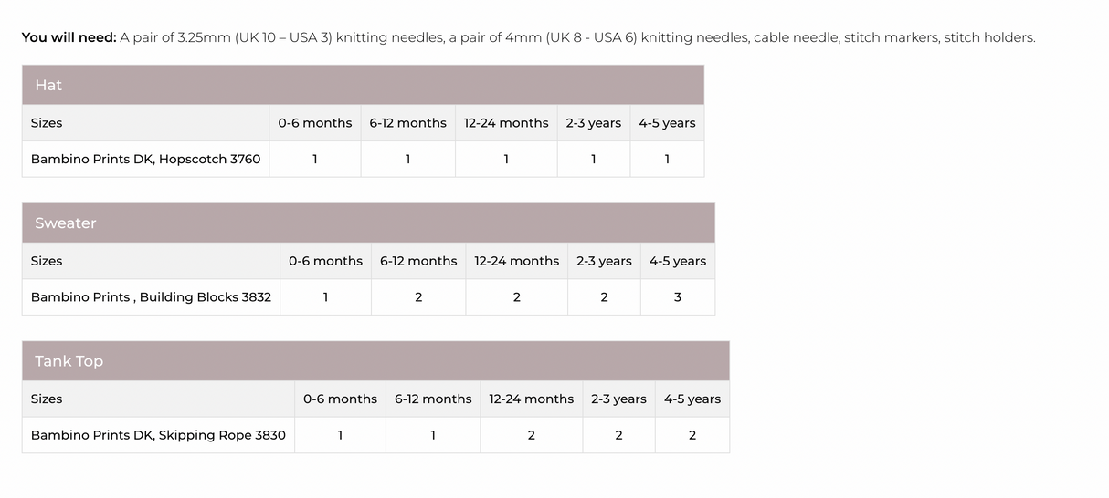Click the Tank Top quantity under 6-12 months
This screenshot has width=1109, height=498.
tap(433, 435)
